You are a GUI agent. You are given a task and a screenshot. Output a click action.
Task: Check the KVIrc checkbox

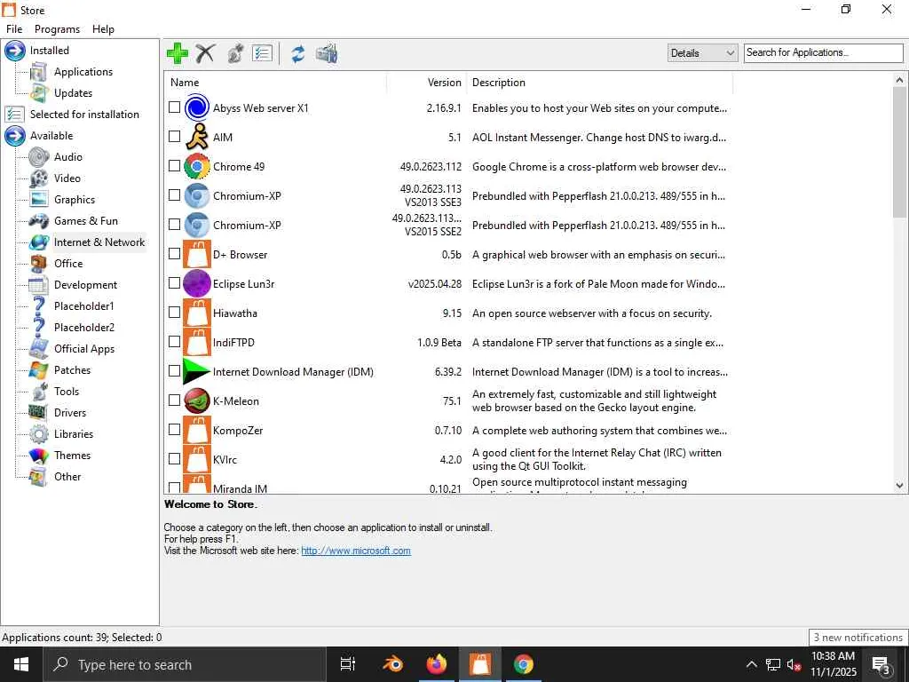point(175,459)
